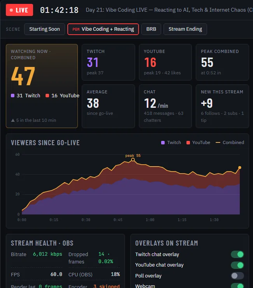Switch to the BRB scene
The height and width of the screenshot is (288, 253).
coord(151,29)
